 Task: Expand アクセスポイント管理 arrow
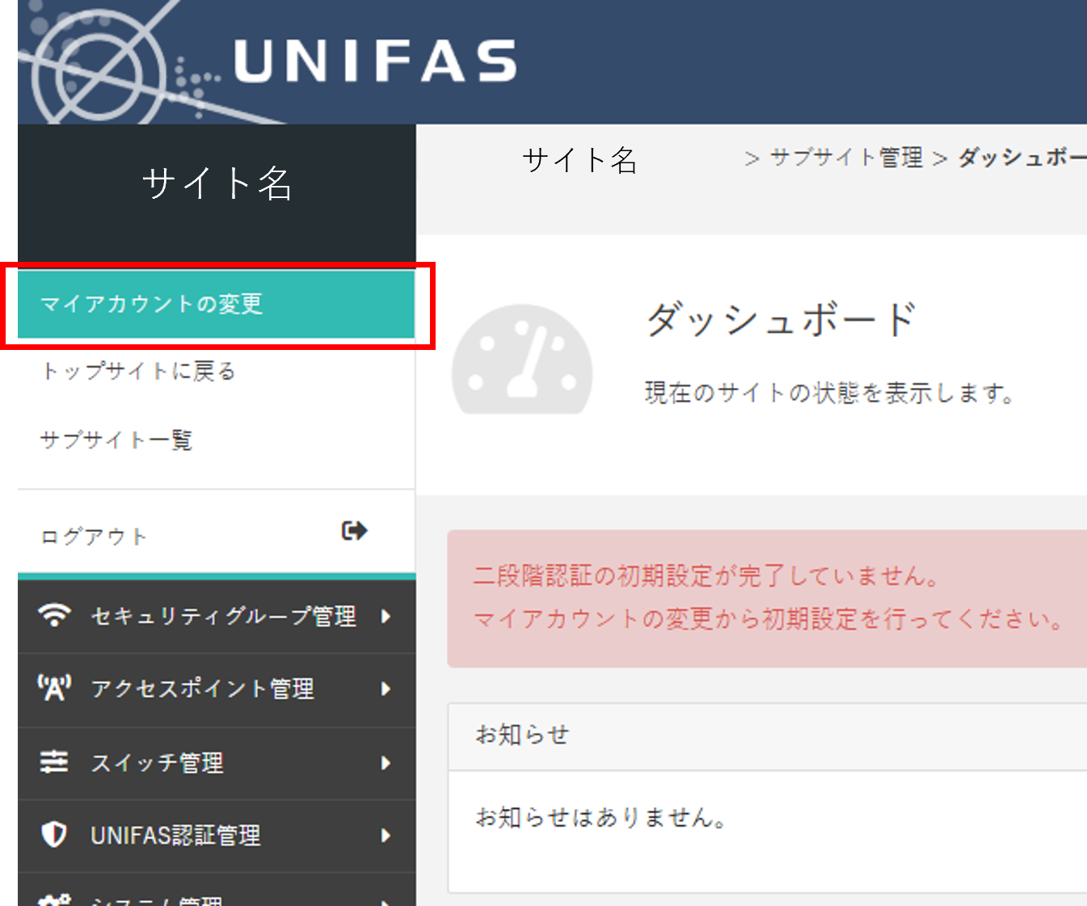[x=386, y=689]
